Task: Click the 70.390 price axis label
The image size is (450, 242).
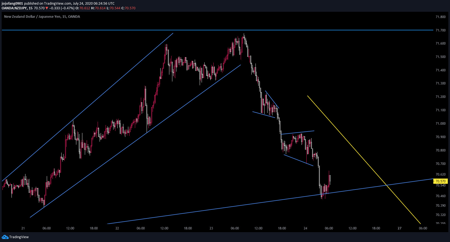Action: pos(440,206)
